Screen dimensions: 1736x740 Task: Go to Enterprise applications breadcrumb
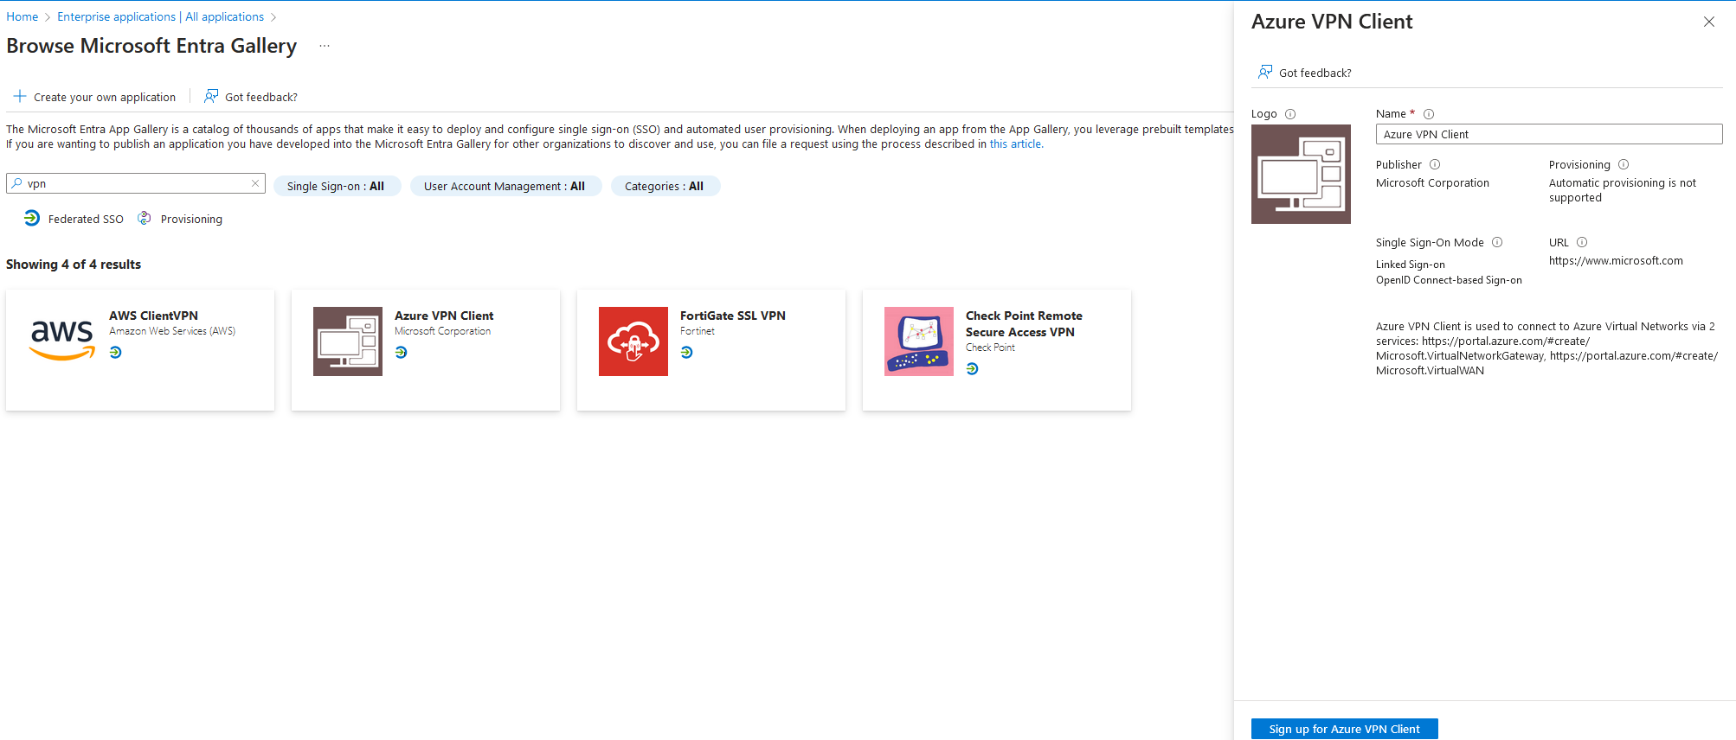pos(160,16)
